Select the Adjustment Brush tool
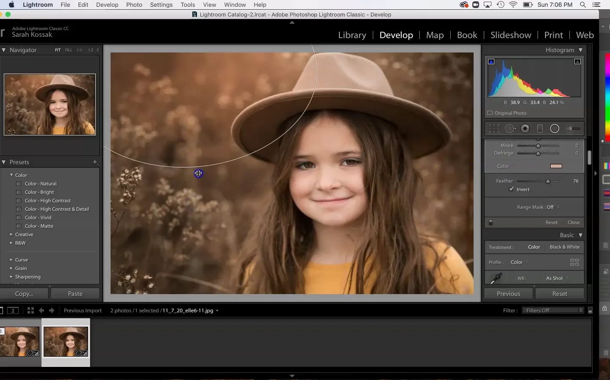Screen dimensions: 610x380 point(573,129)
